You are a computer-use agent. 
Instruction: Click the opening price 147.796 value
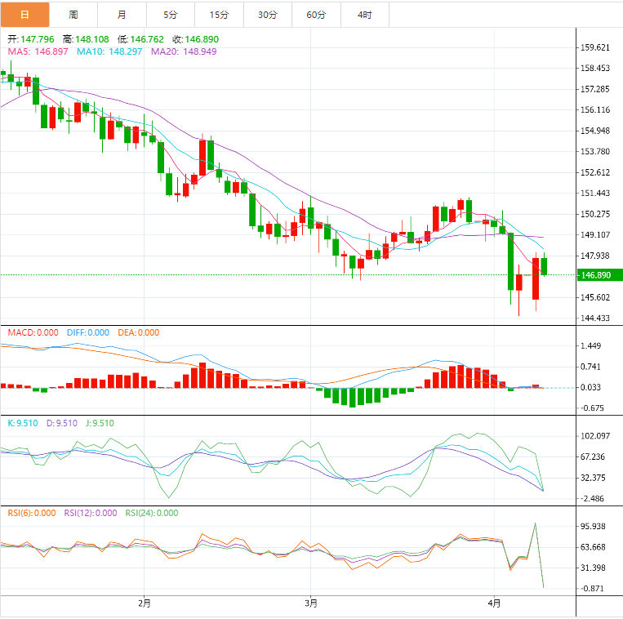[38, 39]
